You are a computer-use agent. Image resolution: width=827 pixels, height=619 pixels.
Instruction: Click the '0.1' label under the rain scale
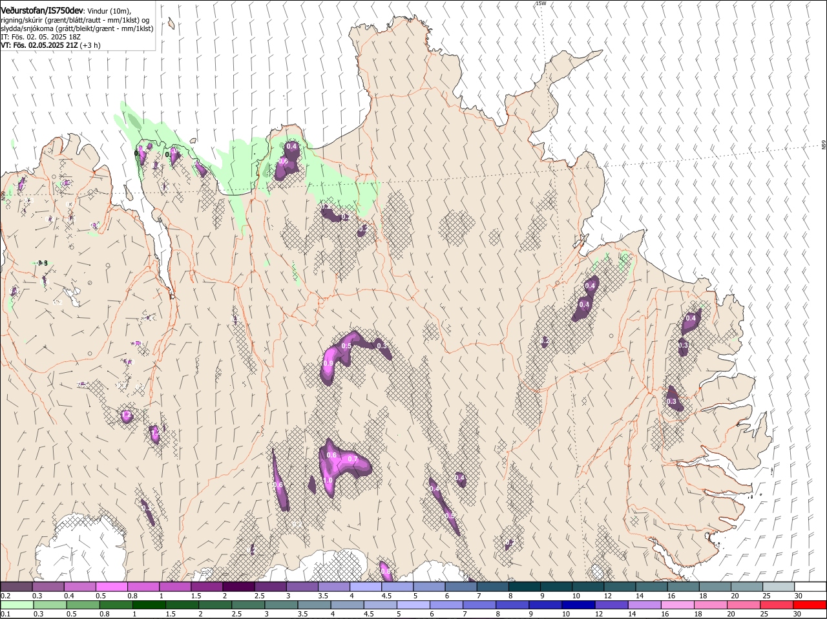(x=5, y=614)
